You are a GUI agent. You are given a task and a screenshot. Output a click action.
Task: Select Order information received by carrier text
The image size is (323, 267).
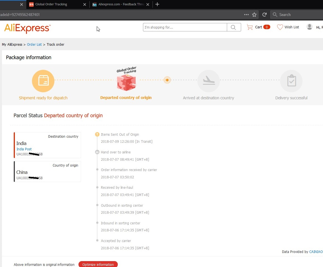click(129, 170)
